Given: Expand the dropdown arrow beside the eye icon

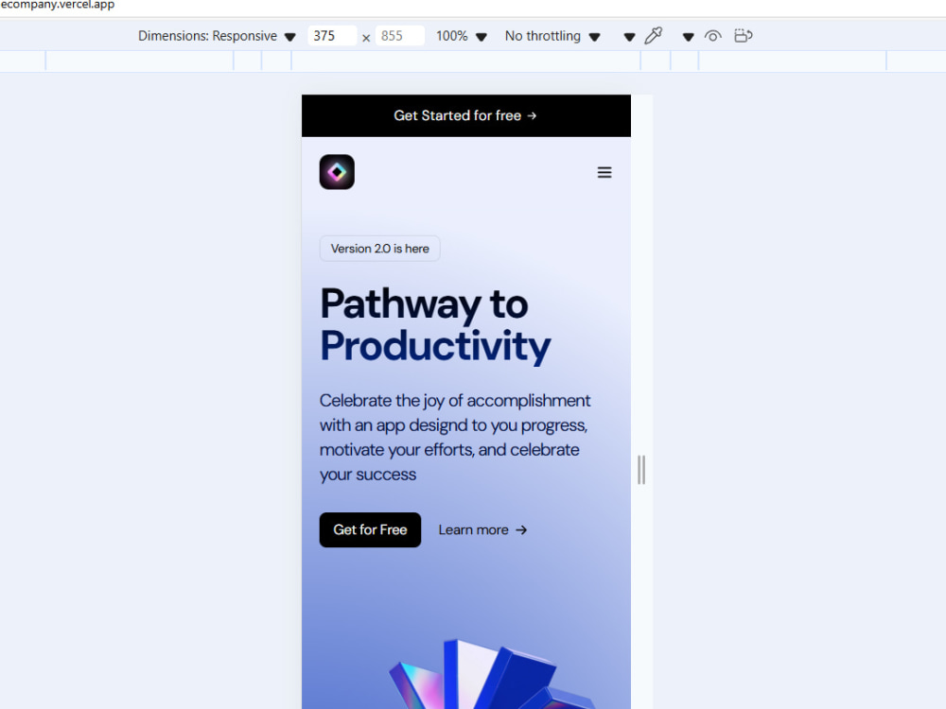Looking at the screenshot, I should click(687, 37).
